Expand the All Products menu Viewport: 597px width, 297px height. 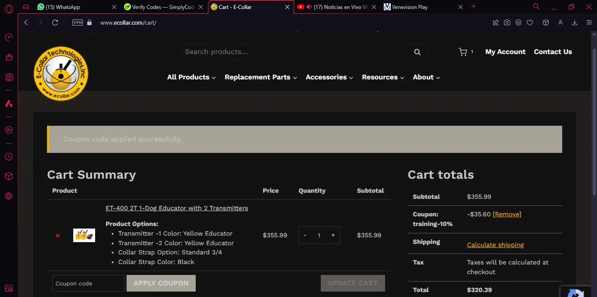click(x=191, y=77)
